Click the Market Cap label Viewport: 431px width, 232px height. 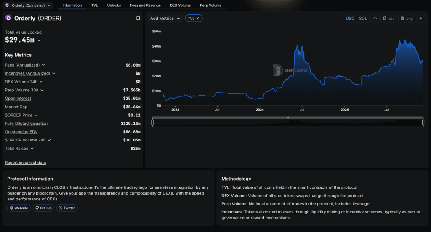(16, 107)
